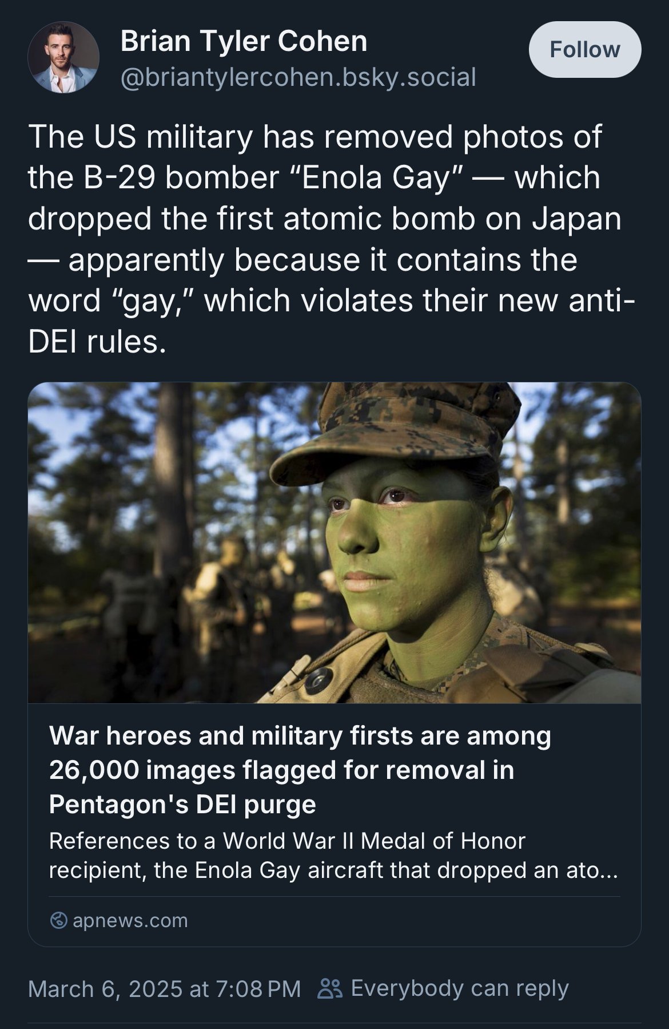669x1029 pixels.
Task: Follow Brian Tyler Cohen's account
Action: coord(584,50)
